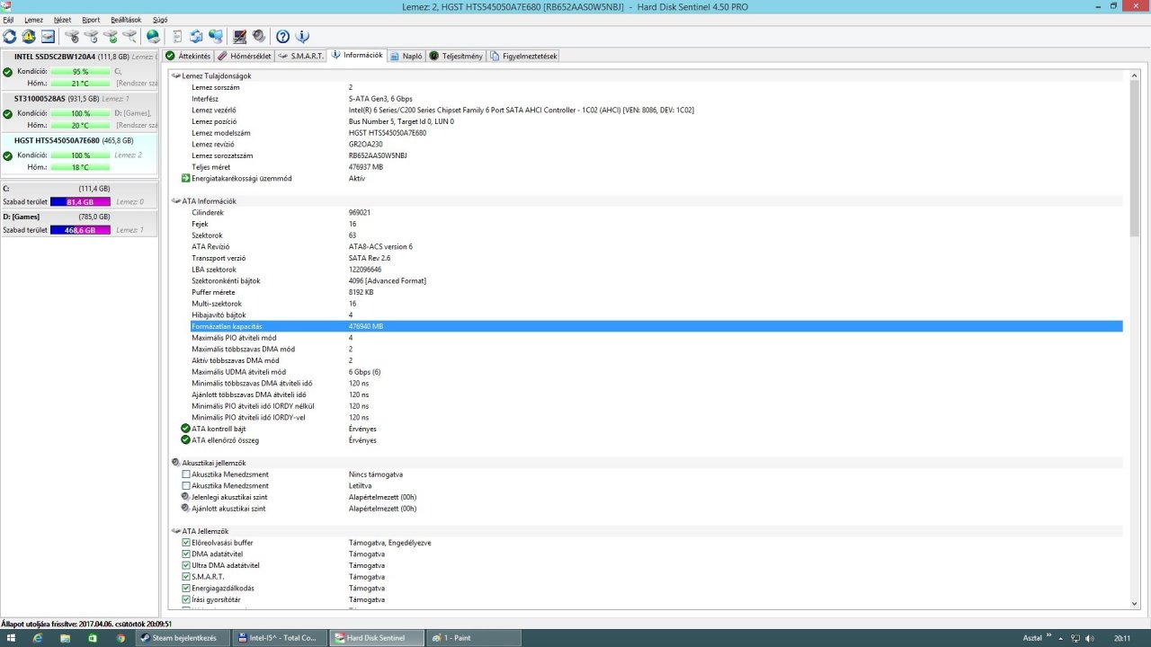Viewport: 1151px width, 647px height.
Task: Click Lemez modelszám row label
Action: [220, 133]
